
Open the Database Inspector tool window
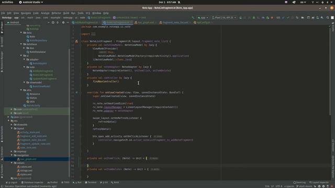pyautogui.click(x=32, y=183)
